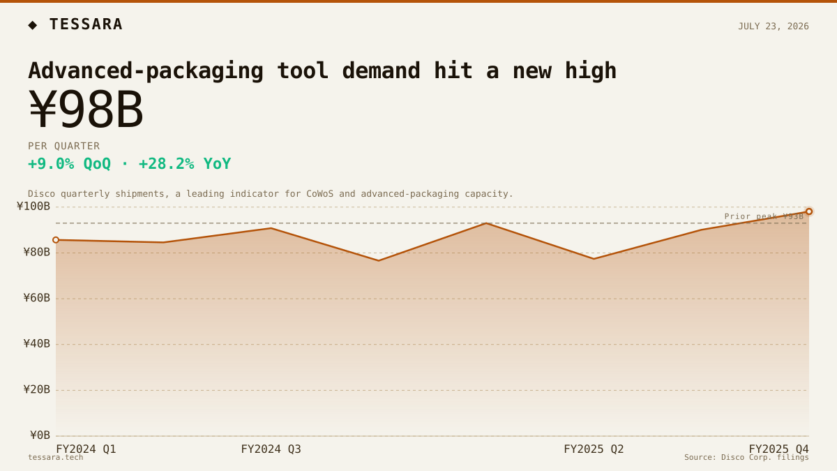
Task: Click the large ¥98B figure
Action: point(86,110)
